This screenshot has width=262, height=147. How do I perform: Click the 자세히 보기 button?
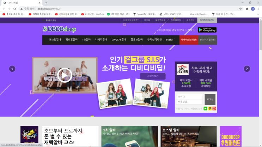tap(153, 76)
